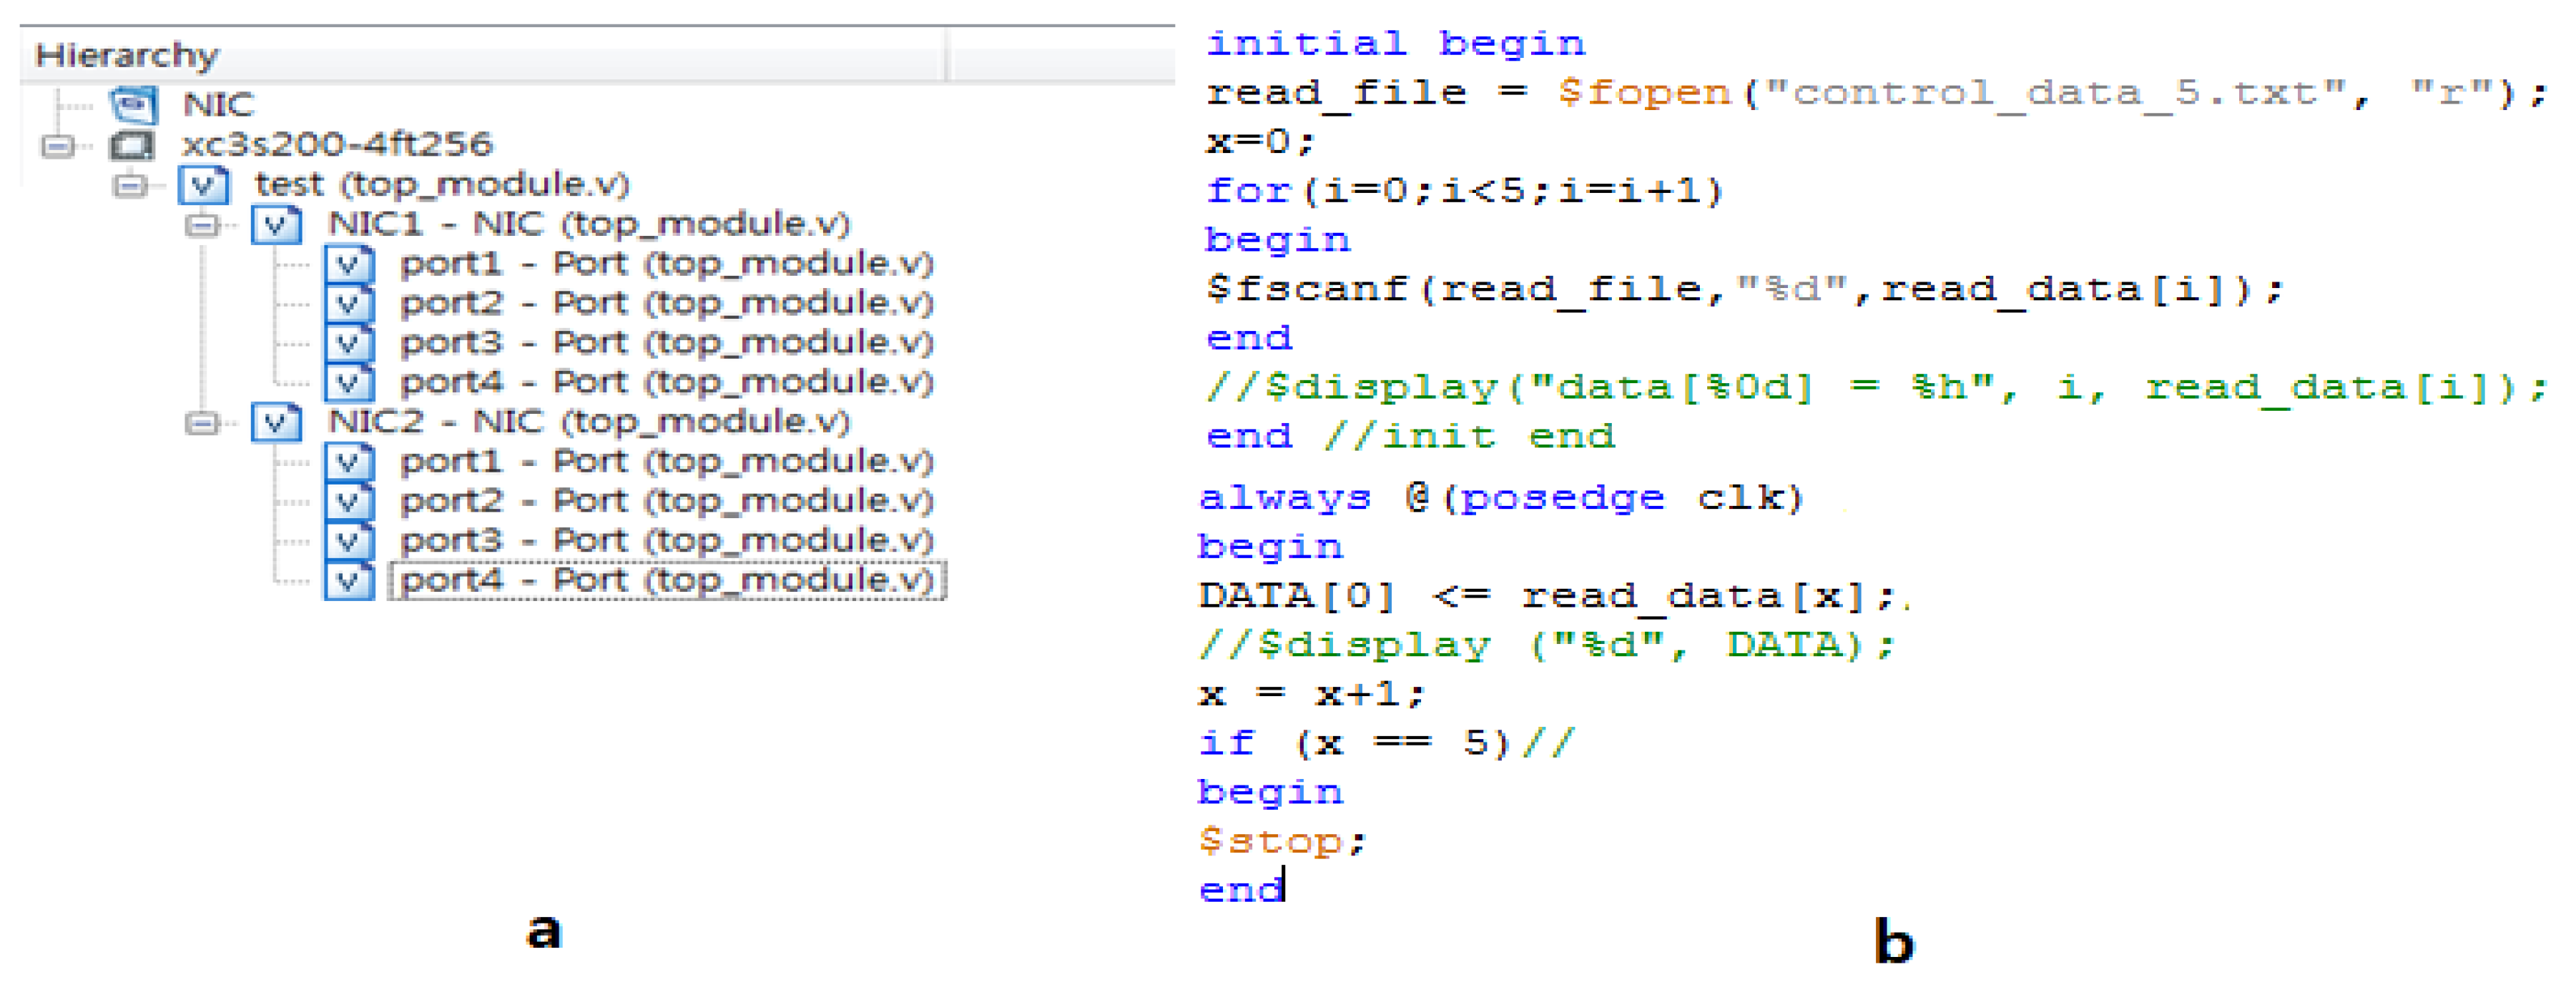Click the Verilog icon beside NIC2
The image size is (2576, 987).
[276, 422]
